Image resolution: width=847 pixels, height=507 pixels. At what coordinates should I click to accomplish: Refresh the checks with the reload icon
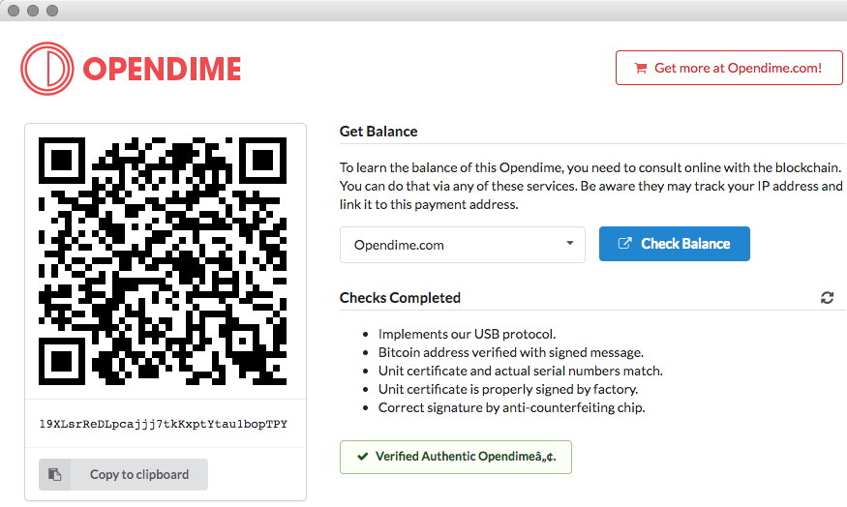click(827, 297)
